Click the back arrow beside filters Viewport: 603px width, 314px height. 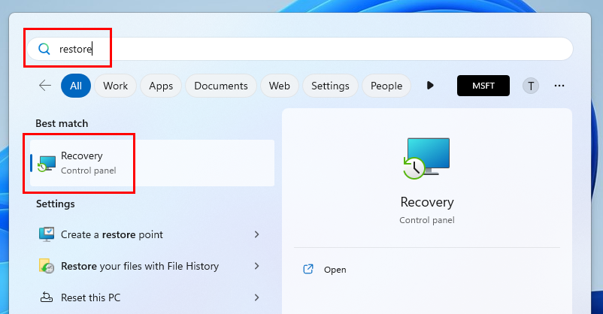click(45, 86)
